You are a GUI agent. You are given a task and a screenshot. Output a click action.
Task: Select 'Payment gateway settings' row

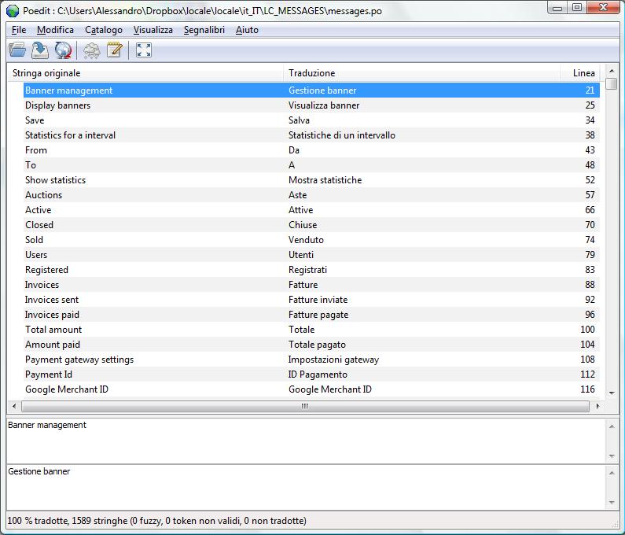[x=311, y=360]
